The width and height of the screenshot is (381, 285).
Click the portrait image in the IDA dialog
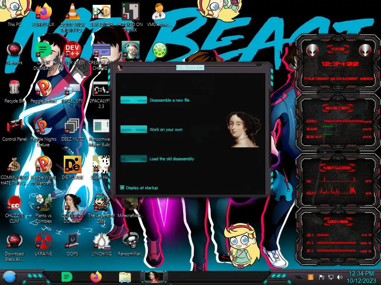[x=243, y=130]
